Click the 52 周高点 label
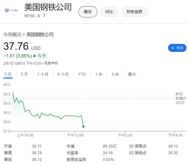 [x=138, y=146]
